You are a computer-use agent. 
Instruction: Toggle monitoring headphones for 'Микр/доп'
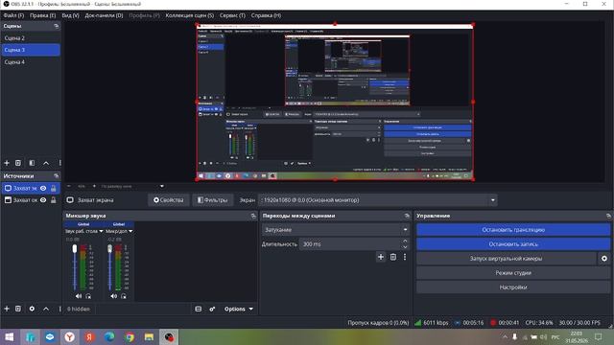coord(124,296)
